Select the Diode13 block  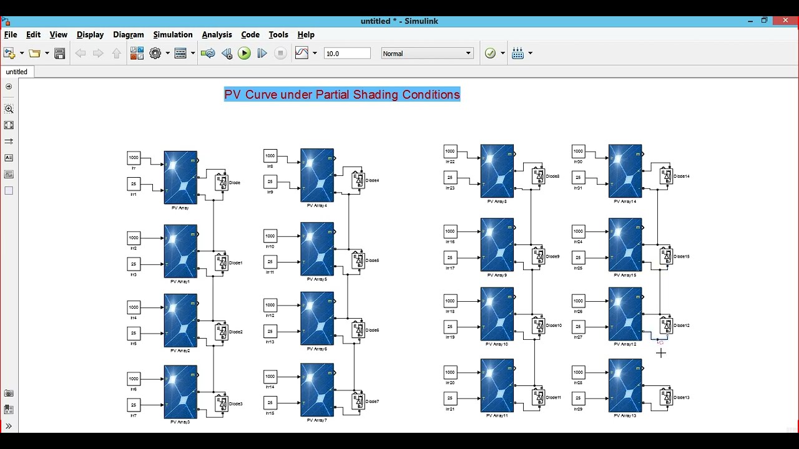pos(666,397)
